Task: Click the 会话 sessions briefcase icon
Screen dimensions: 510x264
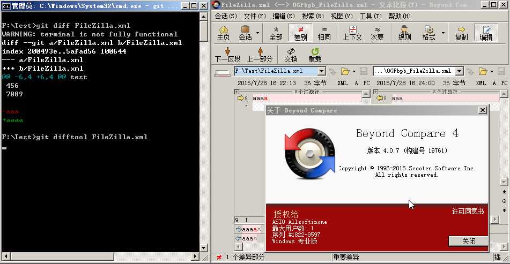Action: [x=245, y=33]
